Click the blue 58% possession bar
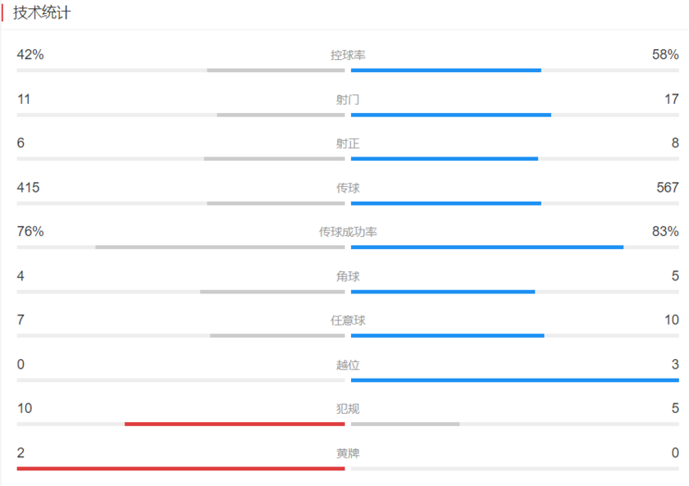The width and height of the screenshot is (689, 486). [x=446, y=70]
